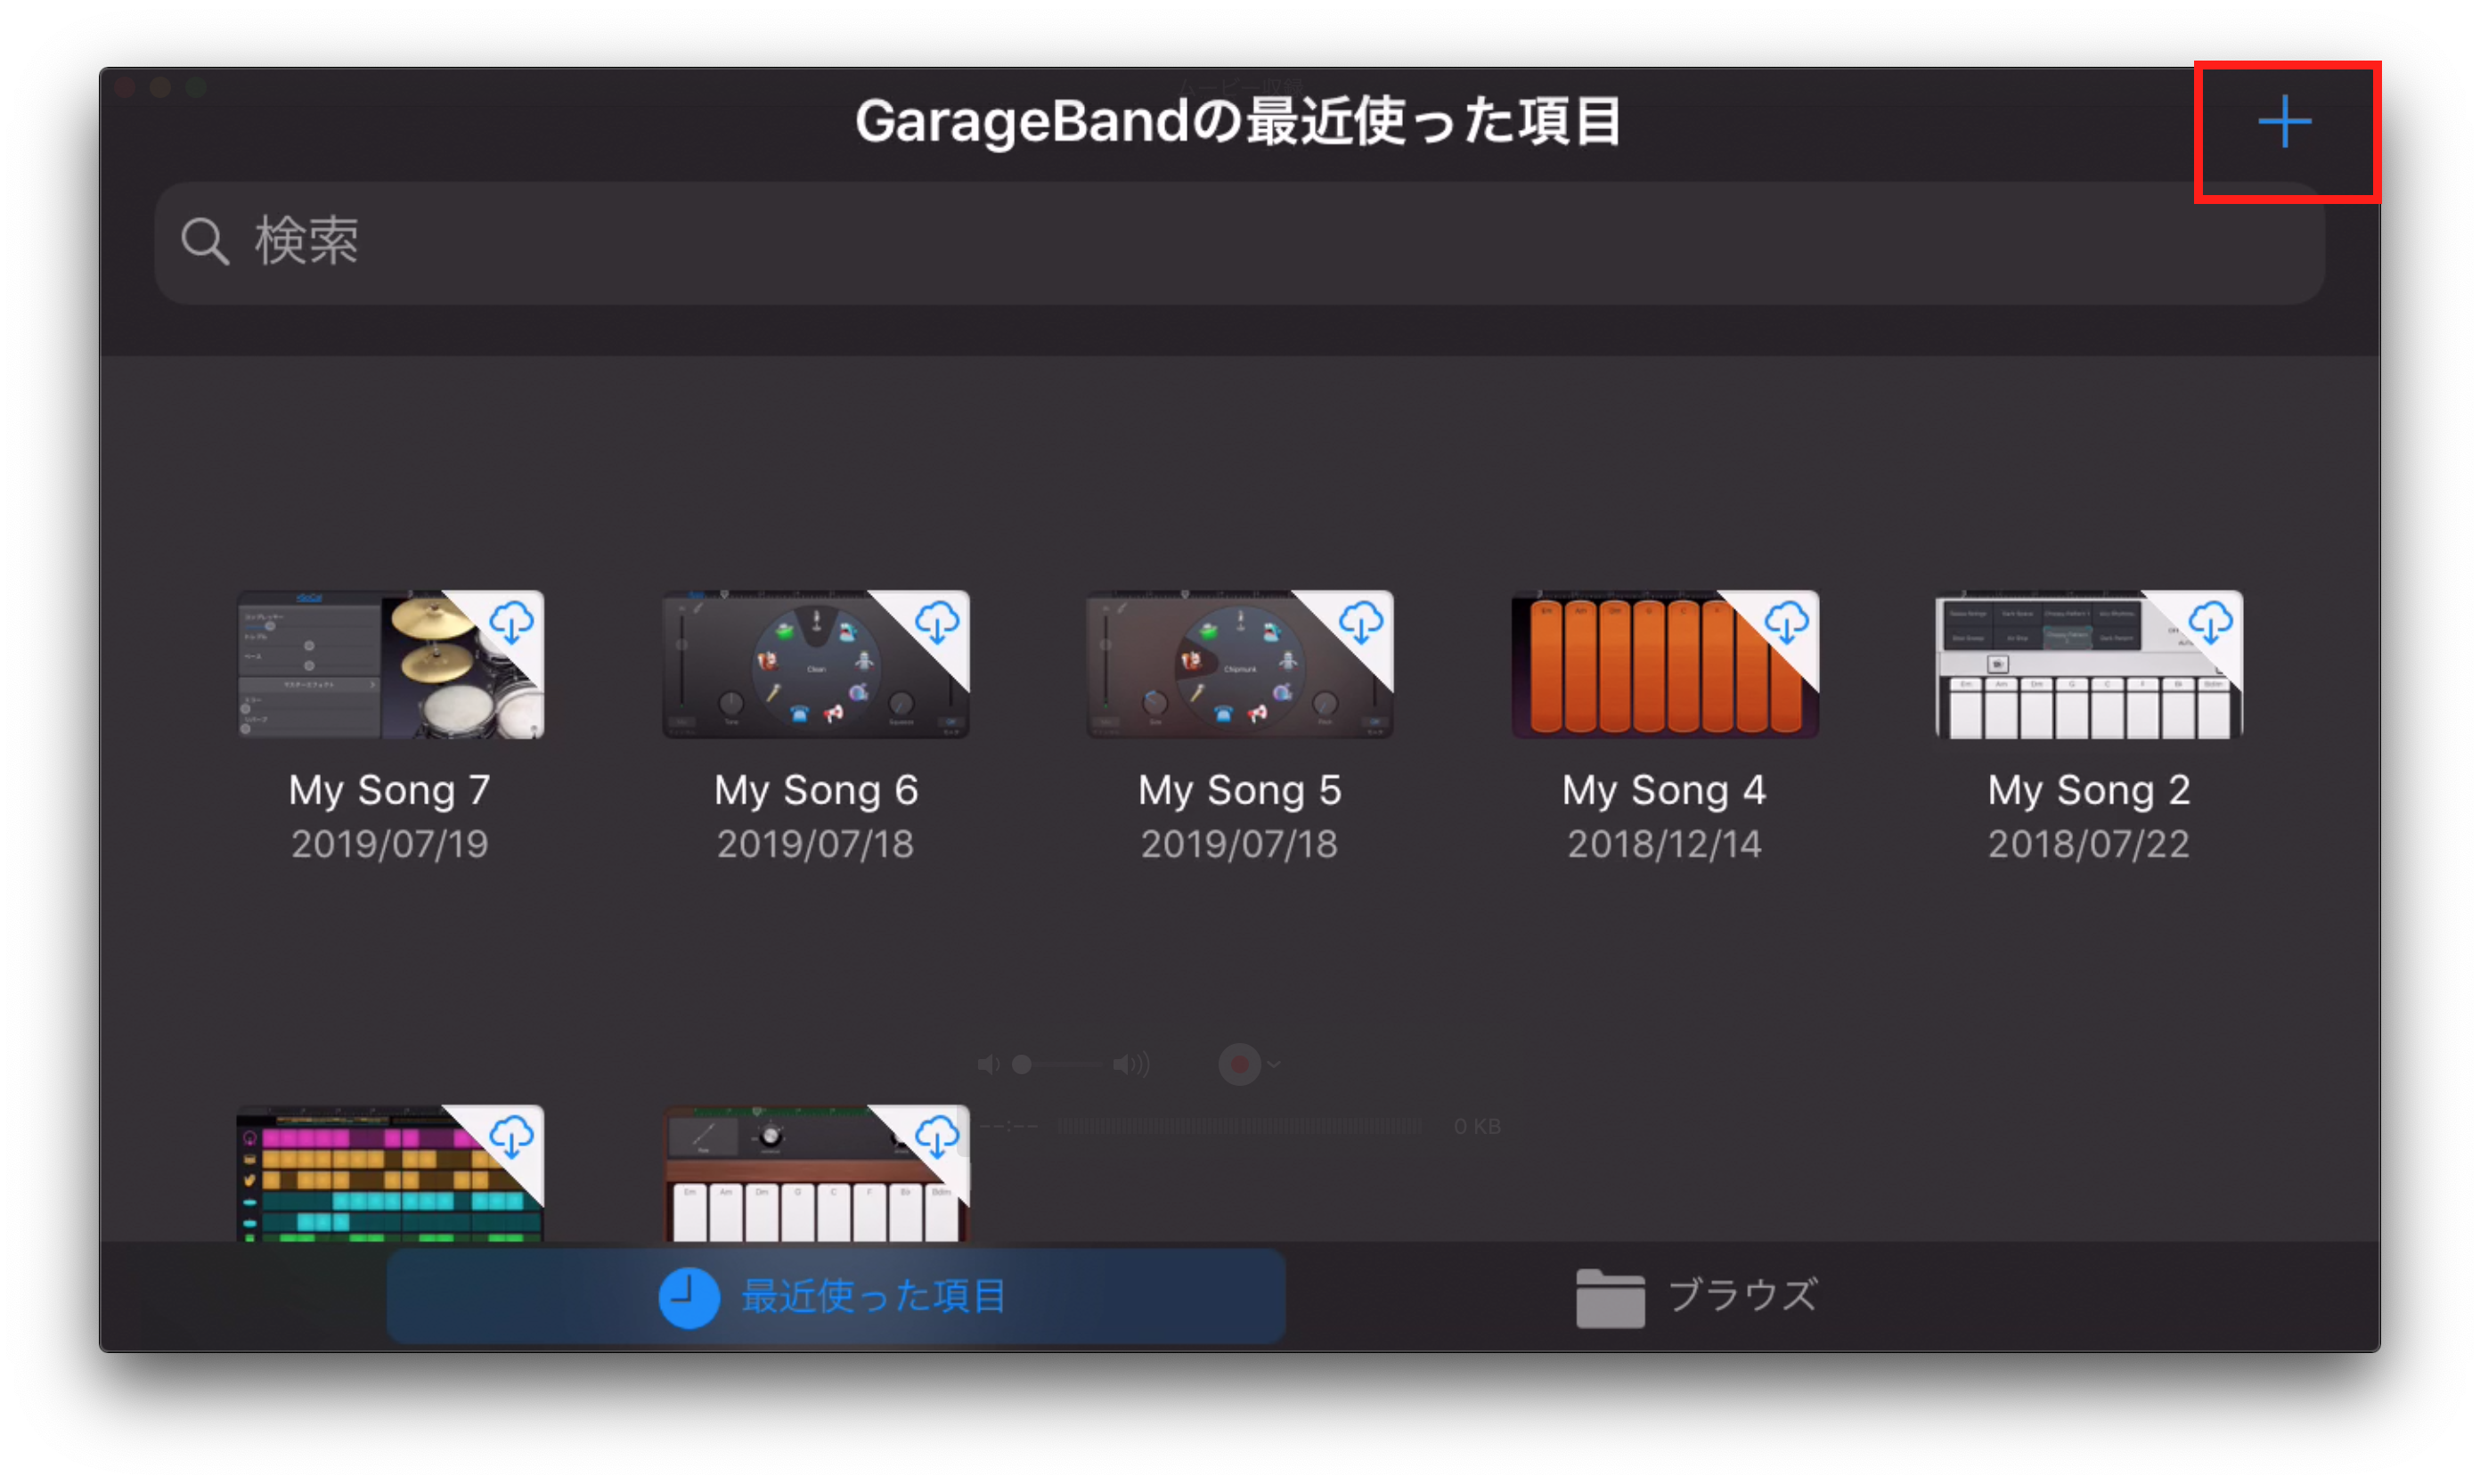Click the cloud download icon on My Song 4
The image size is (2480, 1484).
point(1786,622)
